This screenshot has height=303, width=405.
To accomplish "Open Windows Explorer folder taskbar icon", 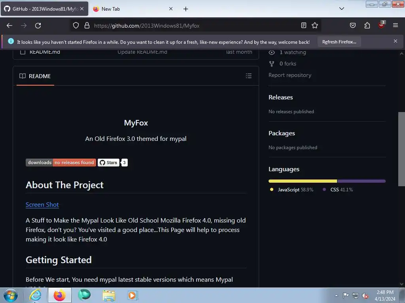I will pyautogui.click(x=109, y=296).
